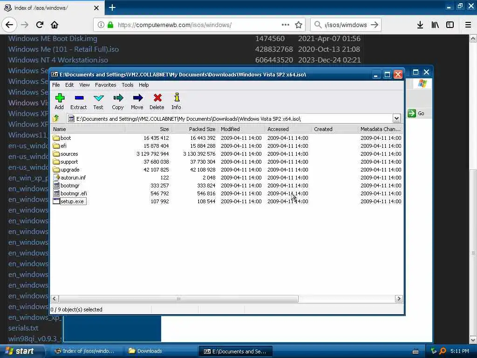Click Firefox back arrow button
The height and width of the screenshot is (358, 477).
pos(9,25)
